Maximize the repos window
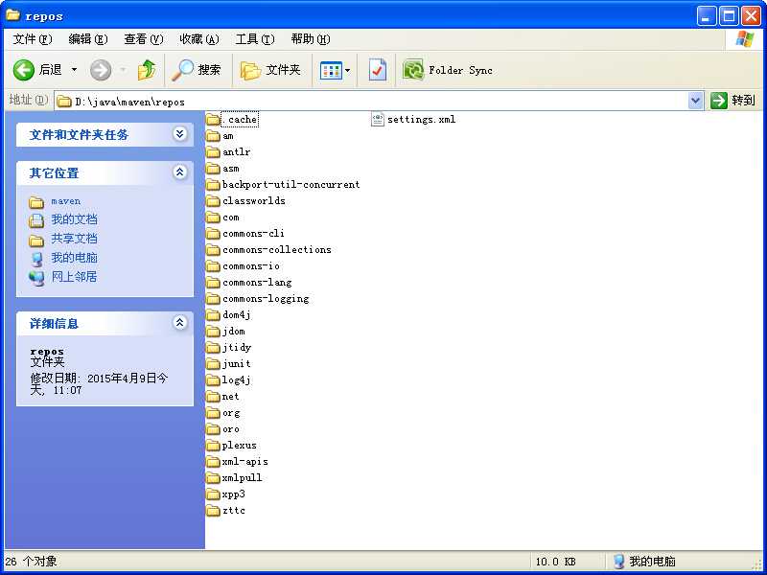Viewport: 767px width, 575px height. (729, 16)
